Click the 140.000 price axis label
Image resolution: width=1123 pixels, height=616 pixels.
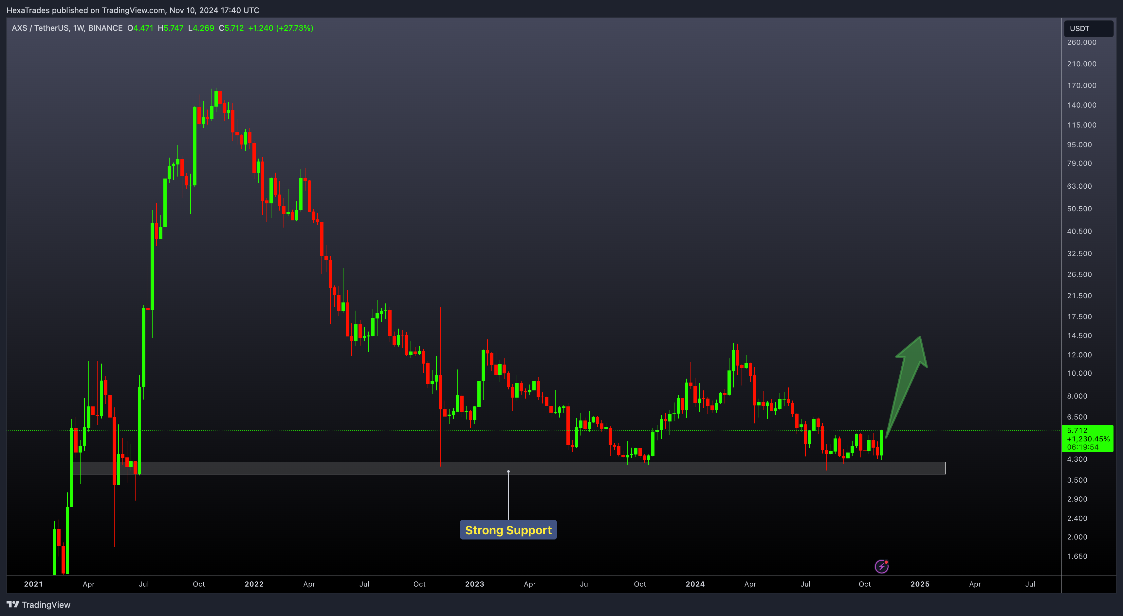(x=1082, y=105)
